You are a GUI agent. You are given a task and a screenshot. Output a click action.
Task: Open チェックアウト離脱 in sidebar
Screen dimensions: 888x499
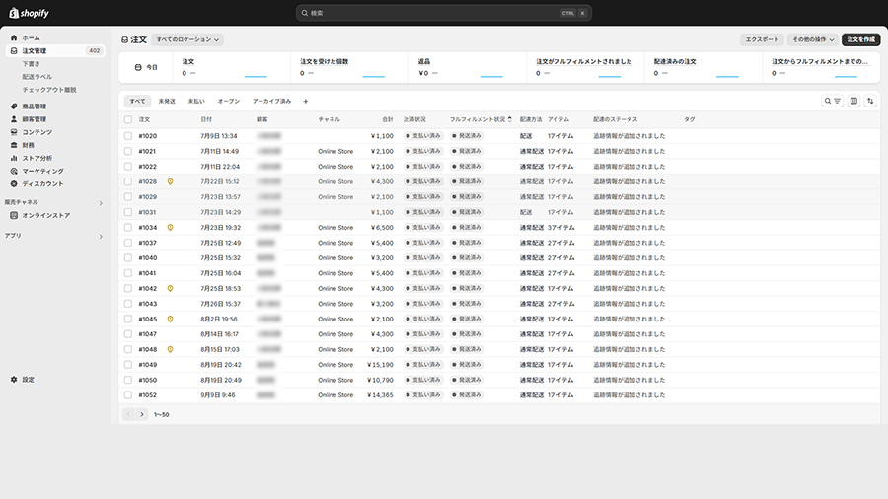(x=49, y=90)
